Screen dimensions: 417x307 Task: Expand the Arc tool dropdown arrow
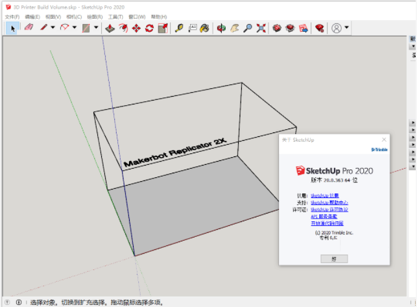[74, 28]
